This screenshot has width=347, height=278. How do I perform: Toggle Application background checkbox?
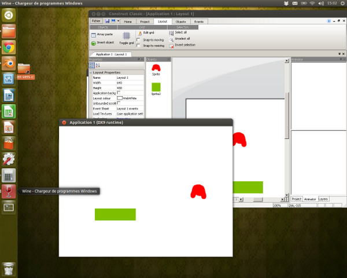[119, 93]
